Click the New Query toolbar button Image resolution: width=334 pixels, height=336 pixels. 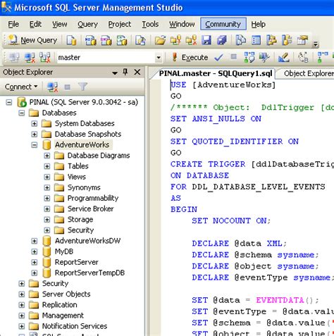click(33, 40)
